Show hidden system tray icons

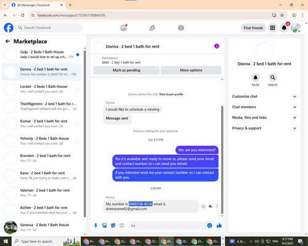(251, 241)
